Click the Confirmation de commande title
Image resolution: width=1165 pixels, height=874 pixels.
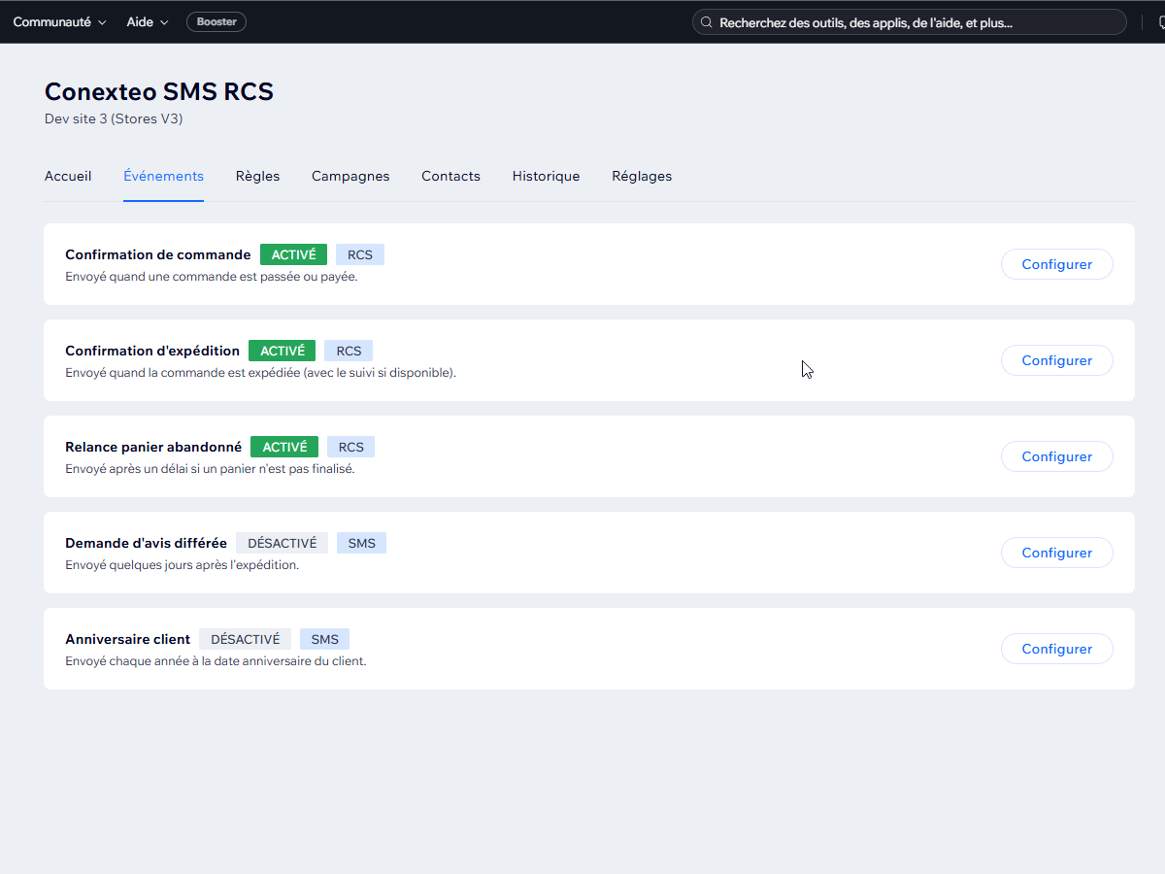(x=158, y=254)
